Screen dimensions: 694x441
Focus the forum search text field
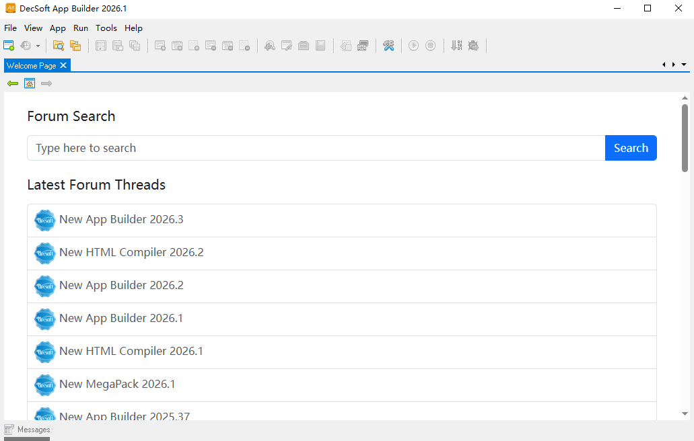click(x=316, y=148)
